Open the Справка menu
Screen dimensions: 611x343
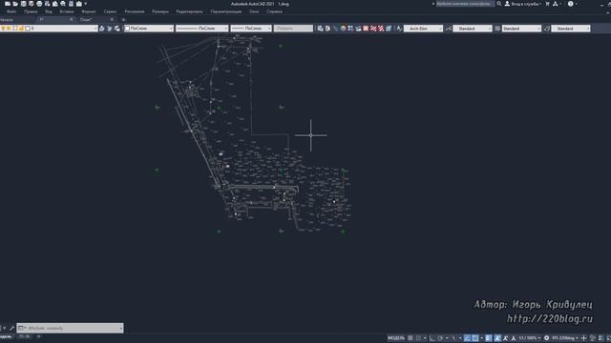click(x=274, y=11)
